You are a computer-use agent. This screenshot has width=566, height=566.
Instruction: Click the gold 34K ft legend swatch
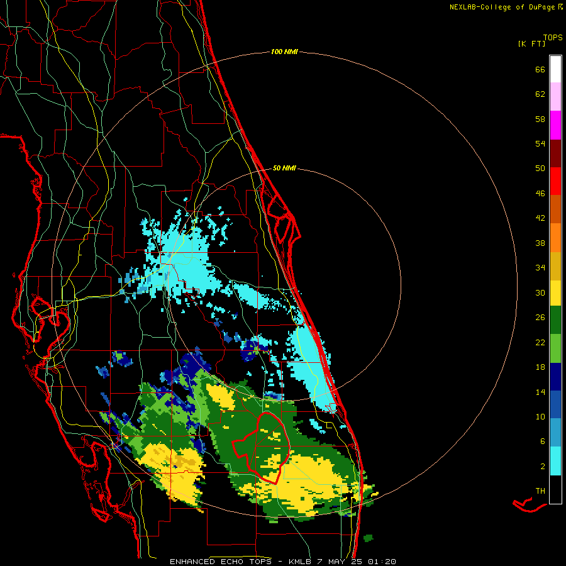point(555,267)
